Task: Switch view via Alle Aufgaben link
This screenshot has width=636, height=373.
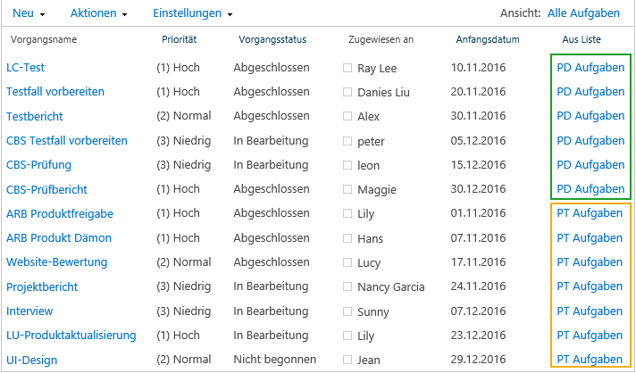Action: 583,13
